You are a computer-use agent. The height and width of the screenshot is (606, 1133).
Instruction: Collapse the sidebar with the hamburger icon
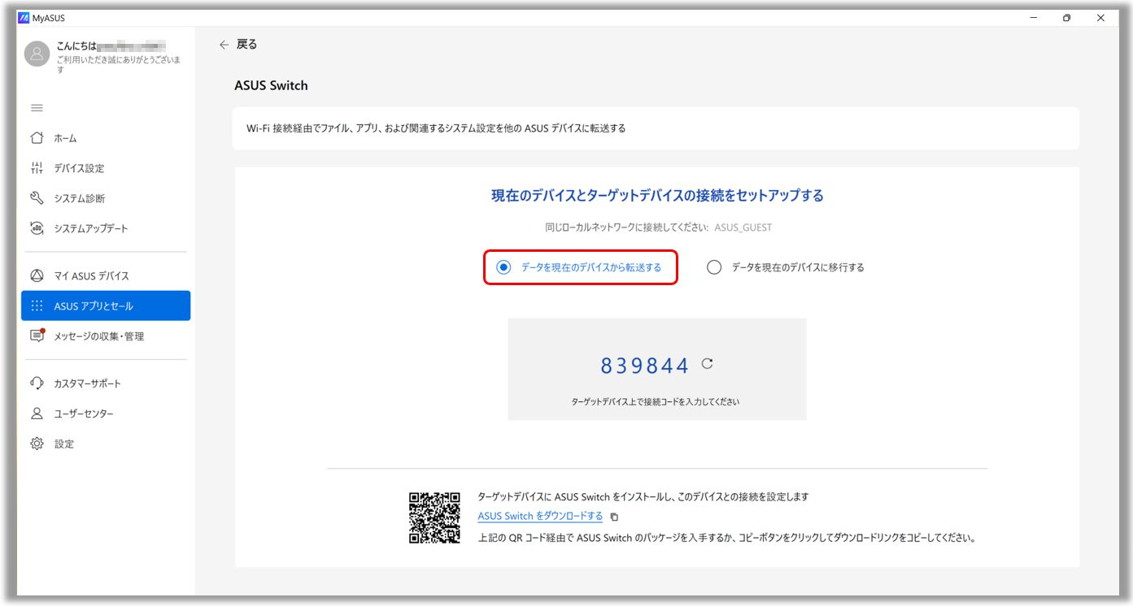[37, 108]
